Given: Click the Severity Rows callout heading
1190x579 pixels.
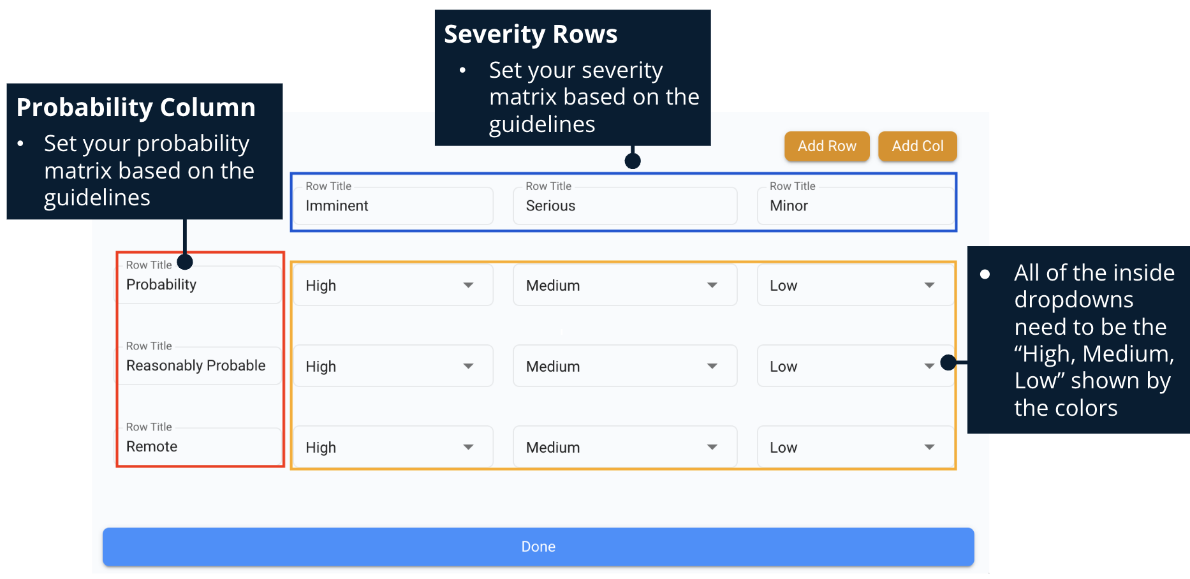Looking at the screenshot, I should coord(531,34).
